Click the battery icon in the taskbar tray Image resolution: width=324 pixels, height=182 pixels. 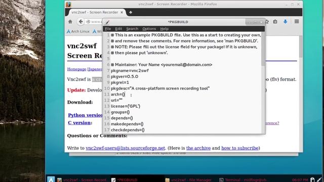pyautogui.click(x=312, y=180)
